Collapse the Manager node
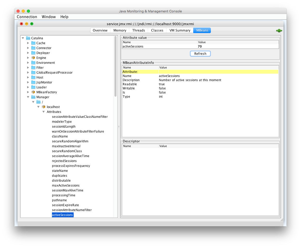The image size is (301, 247). pos(28,97)
